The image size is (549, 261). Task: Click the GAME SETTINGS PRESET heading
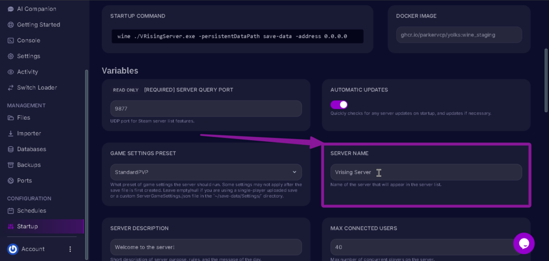point(143,153)
